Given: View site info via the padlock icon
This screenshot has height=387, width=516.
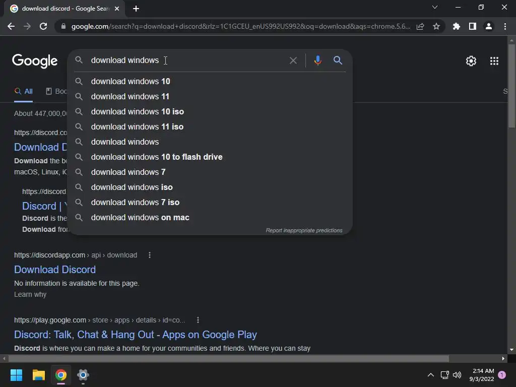Looking at the screenshot, I should 63,26.
